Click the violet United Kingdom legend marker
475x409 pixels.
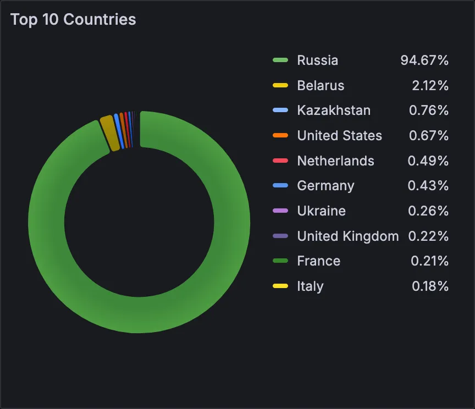tap(281, 236)
